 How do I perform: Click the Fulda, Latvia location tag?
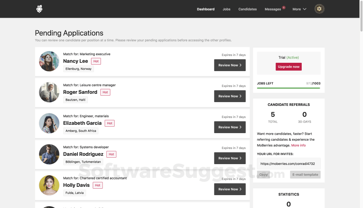pyautogui.click(x=74, y=193)
